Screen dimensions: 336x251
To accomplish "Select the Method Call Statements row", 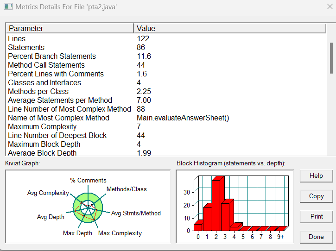I will coord(166,65).
